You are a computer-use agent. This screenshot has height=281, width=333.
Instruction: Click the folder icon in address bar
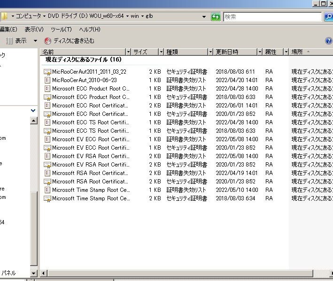tap(4, 16)
